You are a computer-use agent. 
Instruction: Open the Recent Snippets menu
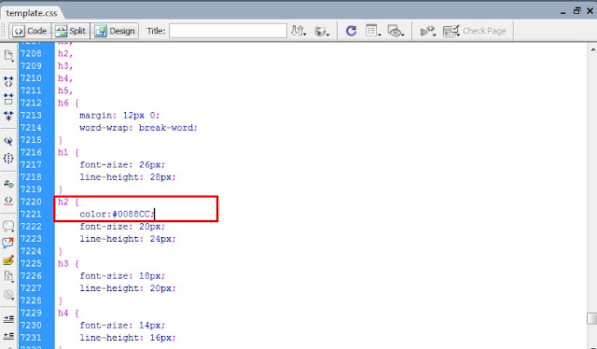point(8,276)
